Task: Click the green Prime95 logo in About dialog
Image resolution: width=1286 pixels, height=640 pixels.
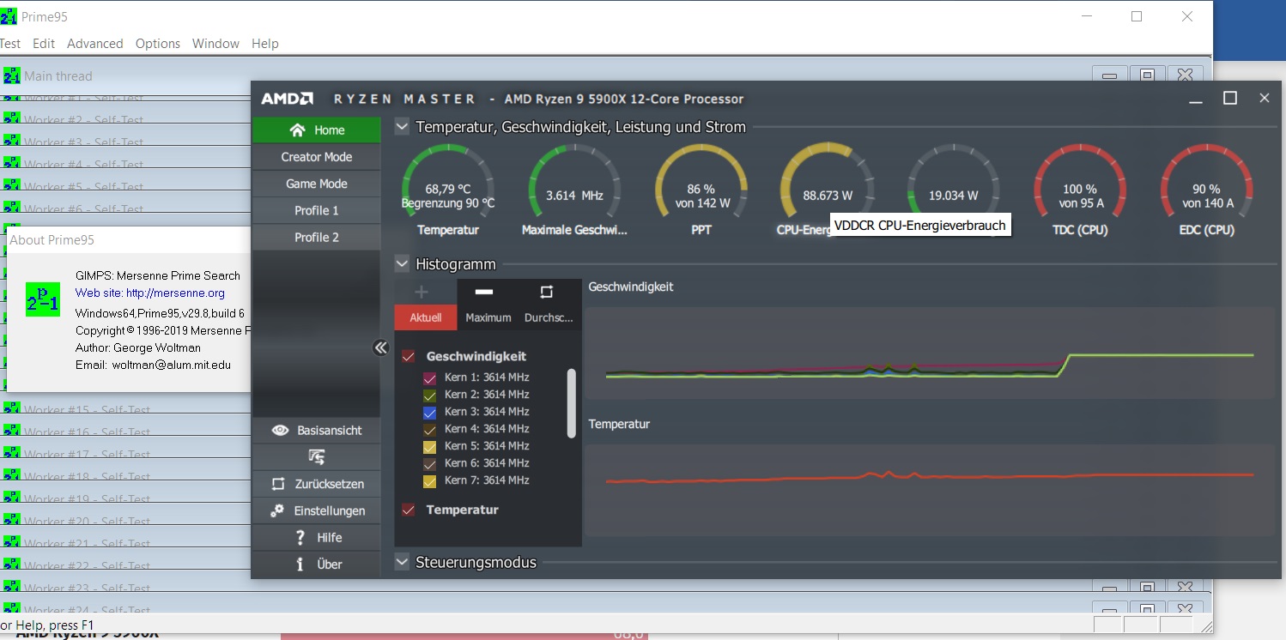Action: point(43,299)
